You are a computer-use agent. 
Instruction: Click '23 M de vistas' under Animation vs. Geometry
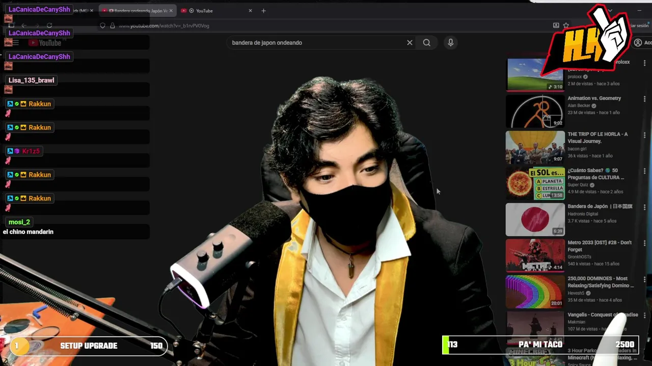pos(581,113)
